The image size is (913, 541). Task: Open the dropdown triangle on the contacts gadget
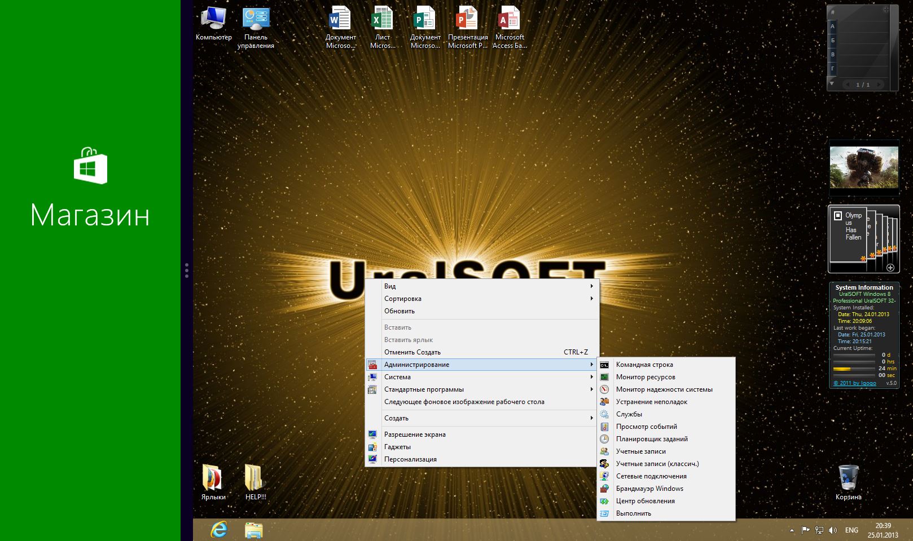point(831,83)
